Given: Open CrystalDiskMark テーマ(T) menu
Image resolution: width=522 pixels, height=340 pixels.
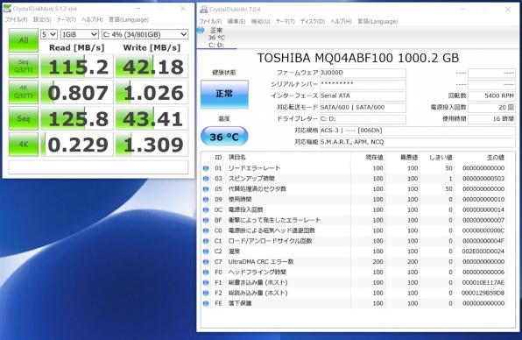Looking at the screenshot, I should click(x=67, y=19).
